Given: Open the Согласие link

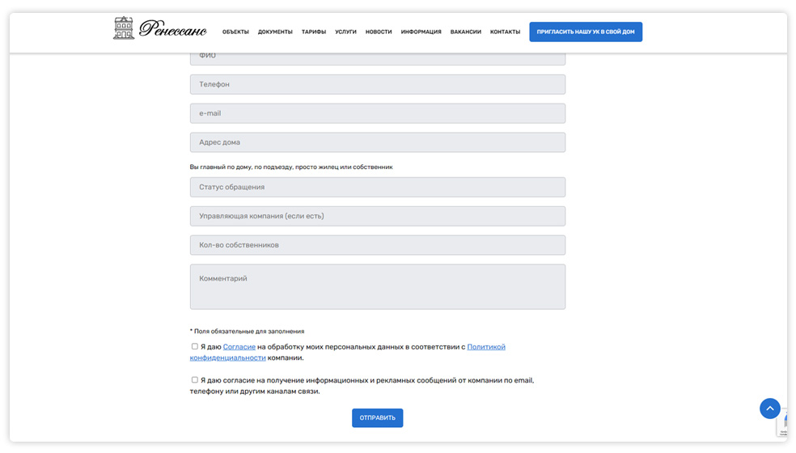Looking at the screenshot, I should (x=239, y=347).
